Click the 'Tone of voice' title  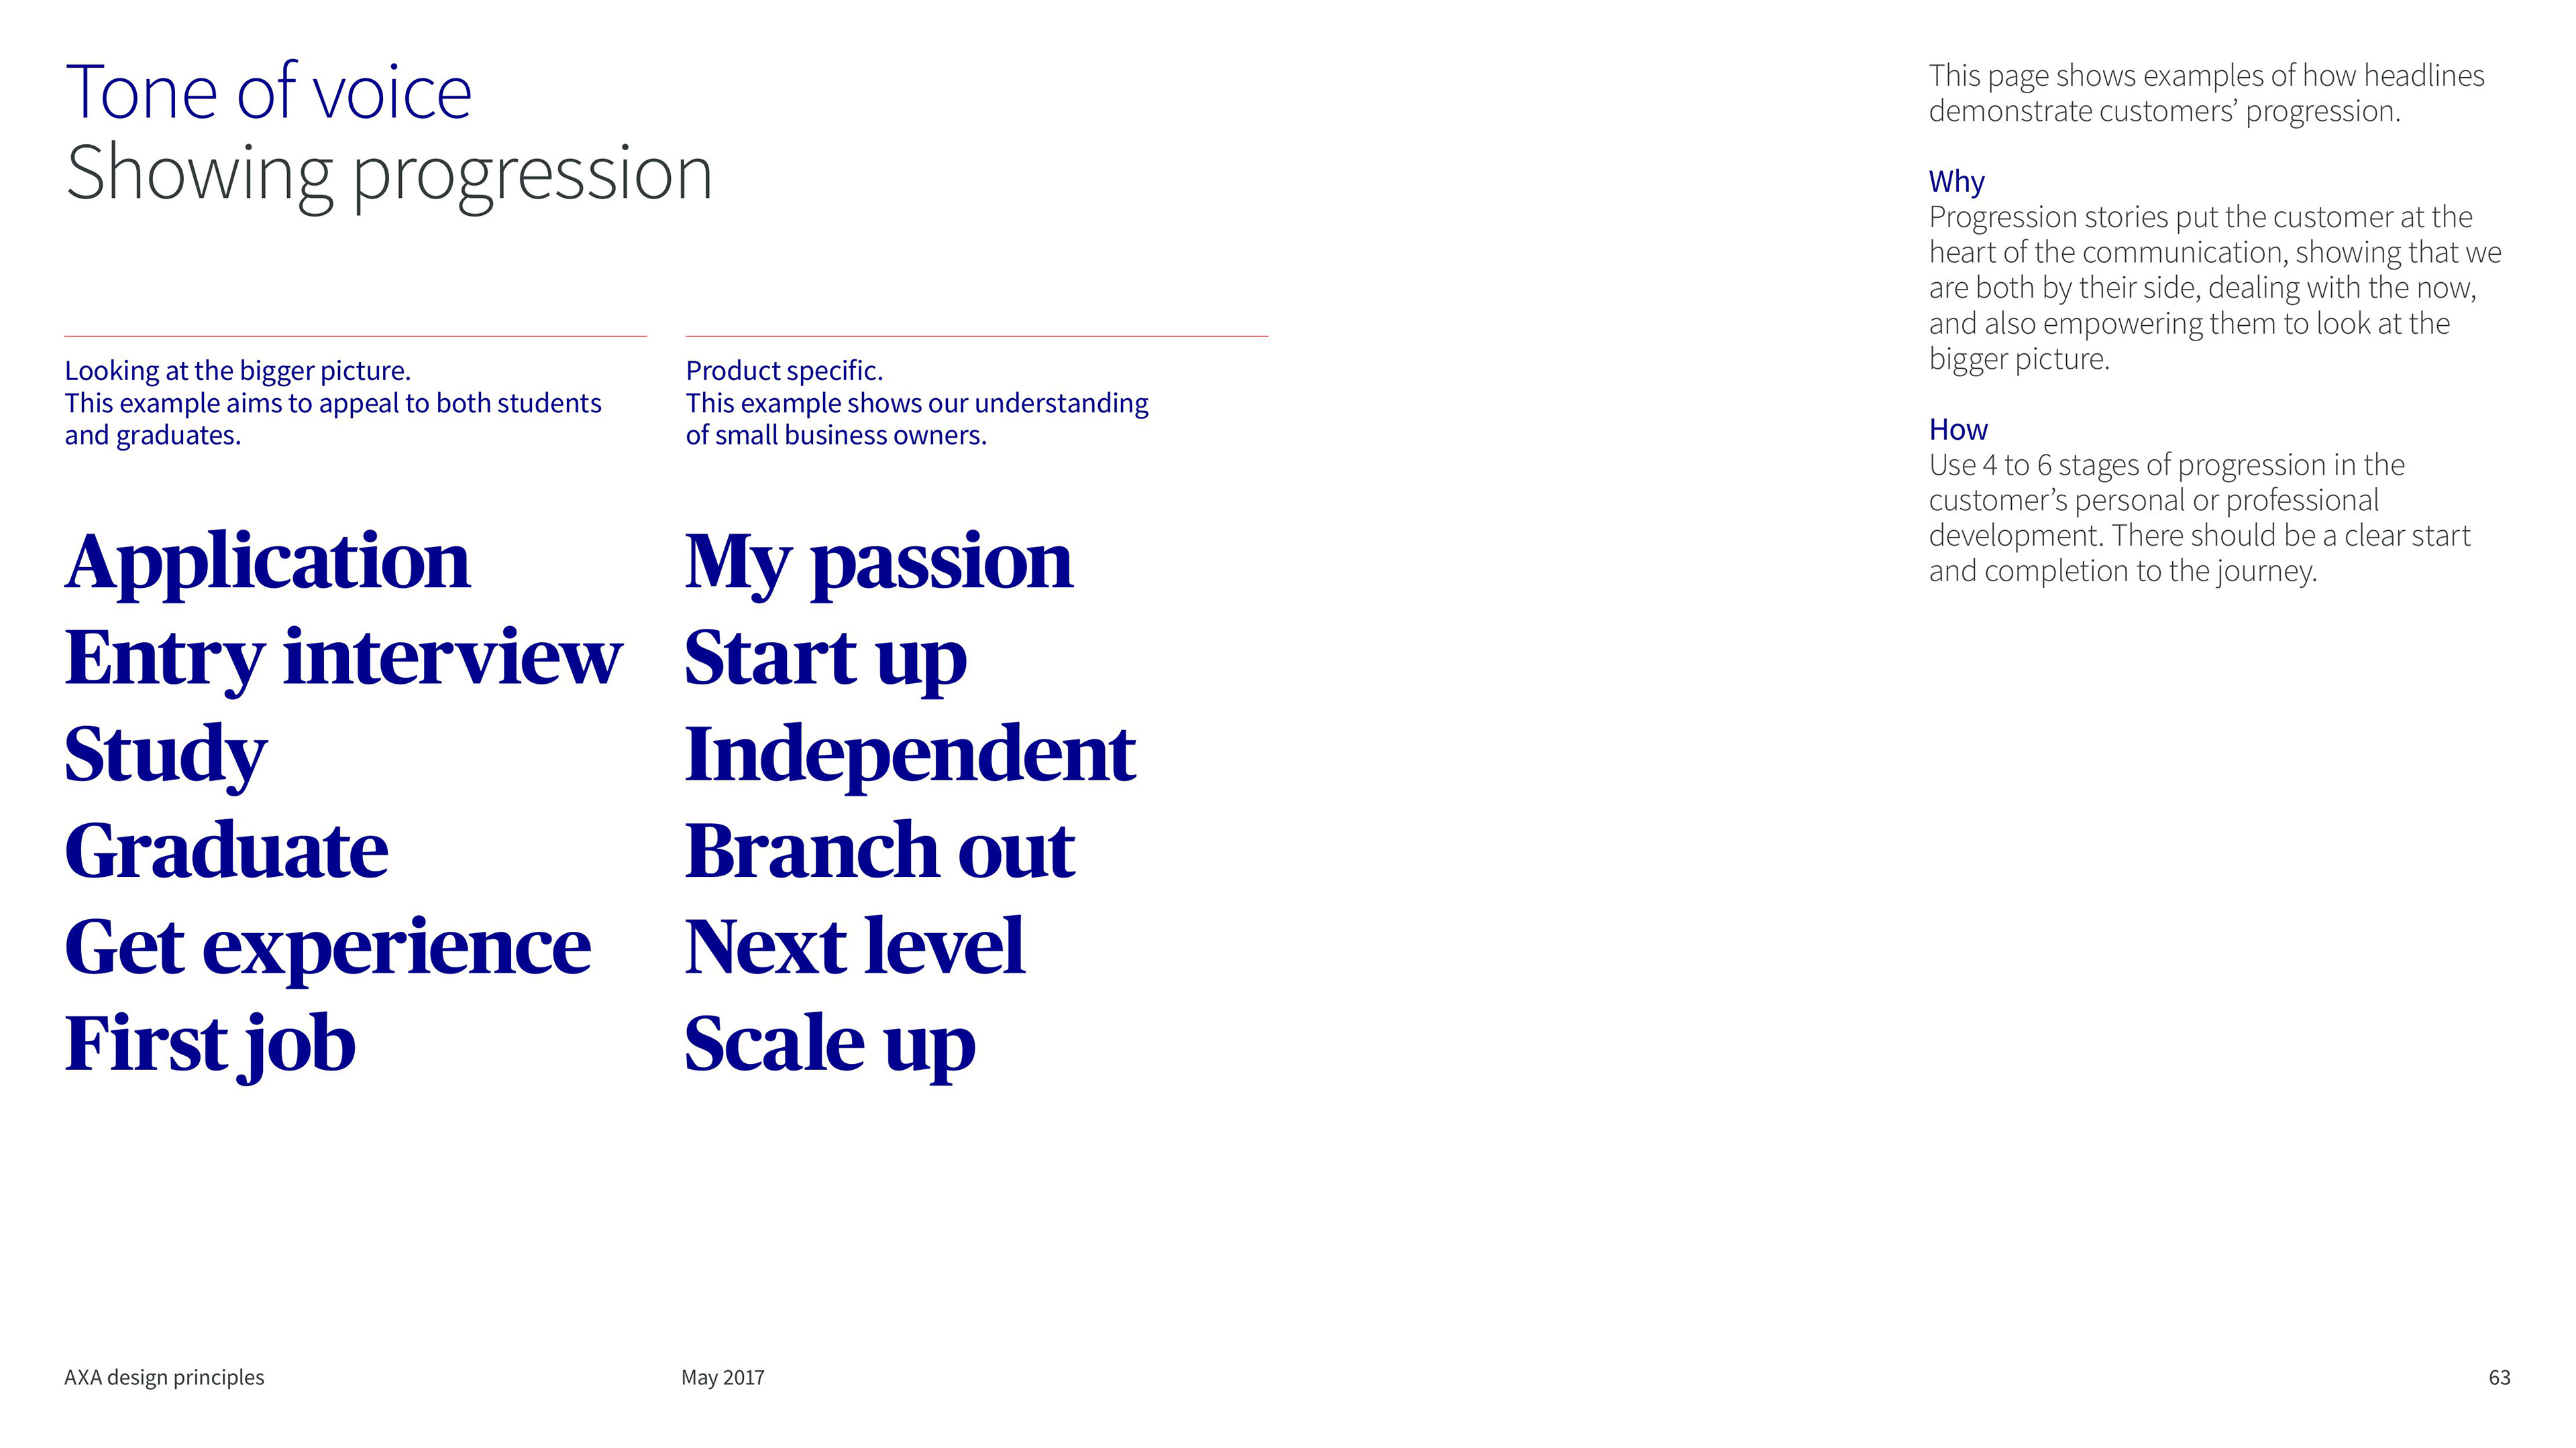point(268,92)
